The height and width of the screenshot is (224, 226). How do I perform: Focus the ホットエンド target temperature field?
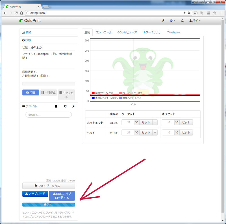[x=128, y=122]
